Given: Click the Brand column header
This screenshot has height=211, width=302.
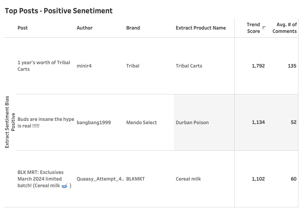Looking at the screenshot, I should (133, 28).
